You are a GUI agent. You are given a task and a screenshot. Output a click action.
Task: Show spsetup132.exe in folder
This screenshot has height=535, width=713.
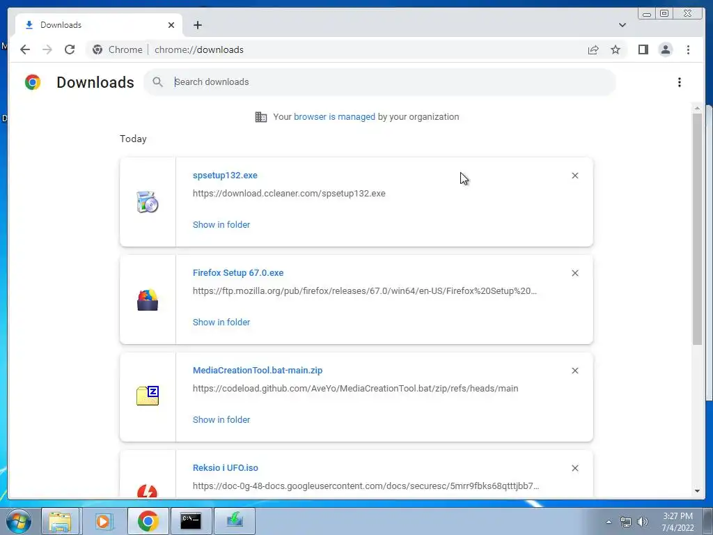pos(221,225)
